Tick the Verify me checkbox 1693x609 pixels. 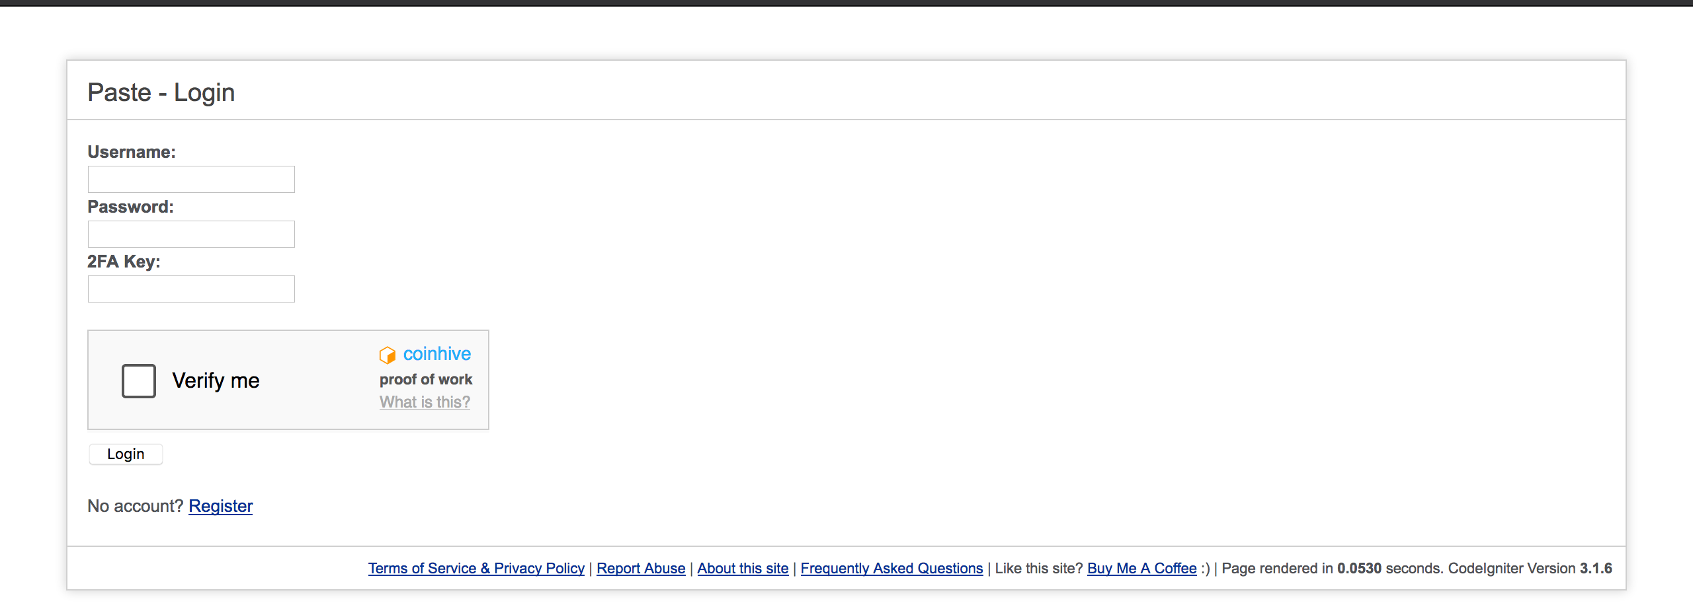click(138, 380)
